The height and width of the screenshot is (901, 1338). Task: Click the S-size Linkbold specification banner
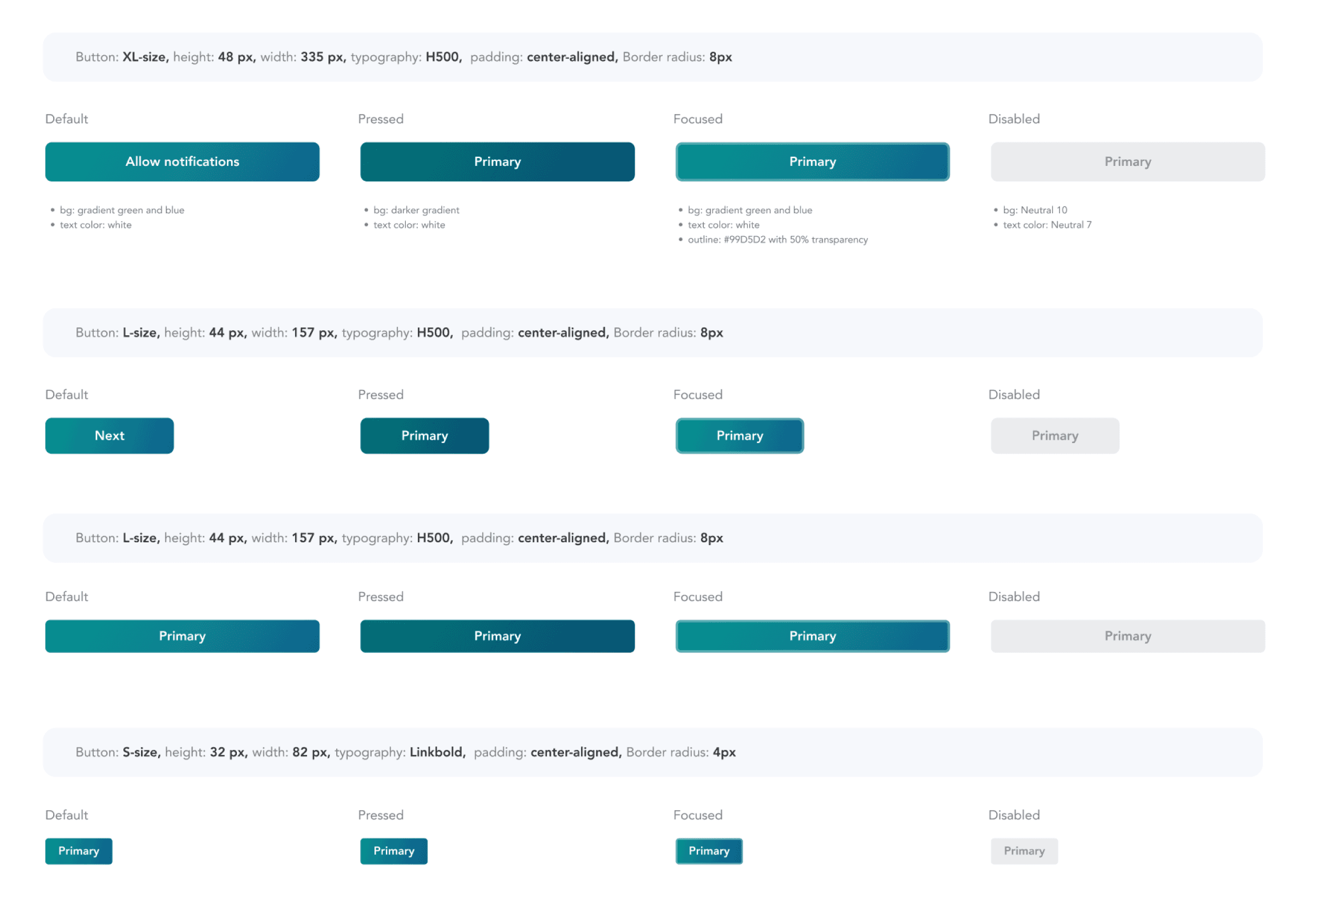652,752
